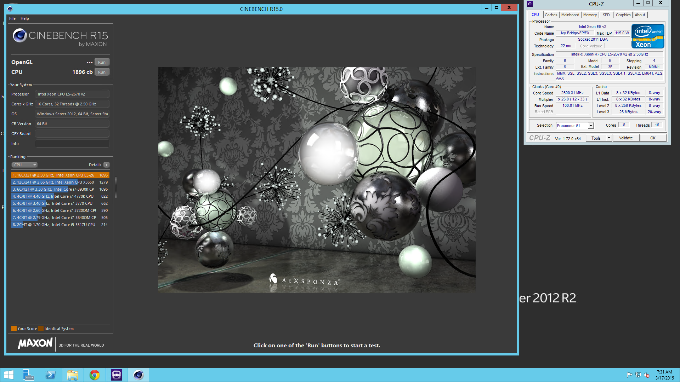680x382 pixels.
Task: Click the network tray icon
Action: [638, 375]
